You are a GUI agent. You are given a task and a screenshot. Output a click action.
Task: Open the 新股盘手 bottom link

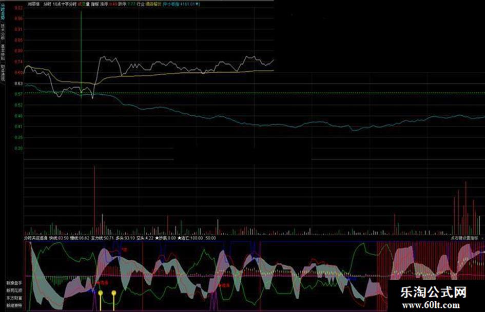(x=14, y=283)
